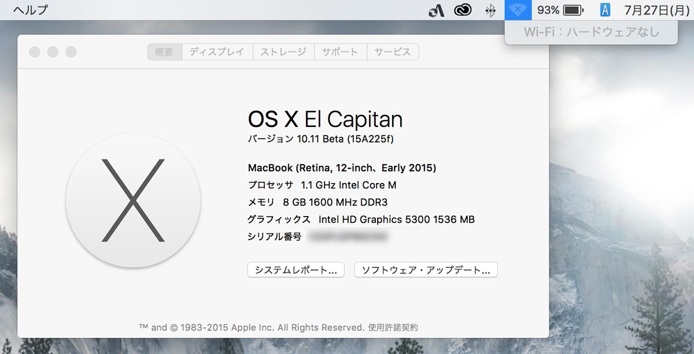694x354 pixels.
Task: Click the 8 GB 1600 MHz DDR3 value
Action: pos(335,202)
